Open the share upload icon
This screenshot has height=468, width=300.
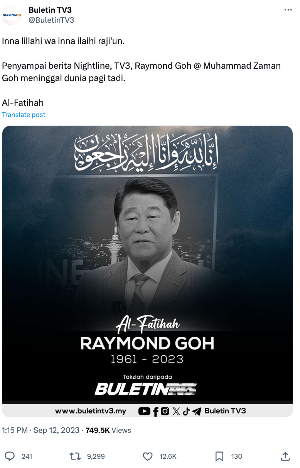coord(285,456)
